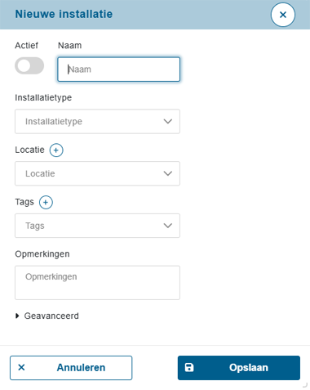
Task: Toggle the Actief switch on
Action: click(x=29, y=65)
